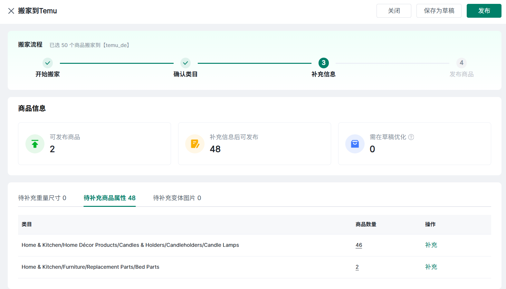This screenshot has width=506, height=289.
Task: Select the 待补充商品属性 tab
Action: point(110,198)
